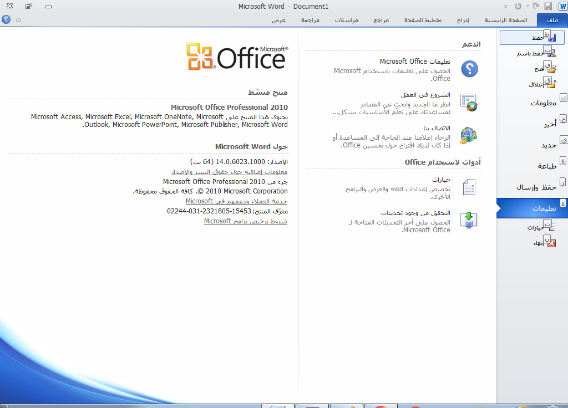The height and width of the screenshot is (408, 568).
Task: Click the Microsoft Software License Terms link (شروط ترخيص)
Action: click(246, 221)
